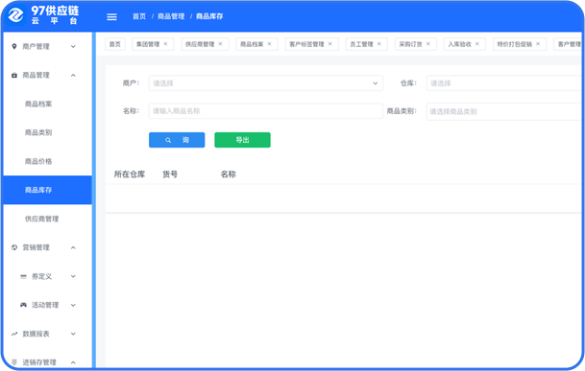Image resolution: width=585 pixels, height=371 pixels.
Task: Close the 商品档案 tab
Action: (269, 44)
